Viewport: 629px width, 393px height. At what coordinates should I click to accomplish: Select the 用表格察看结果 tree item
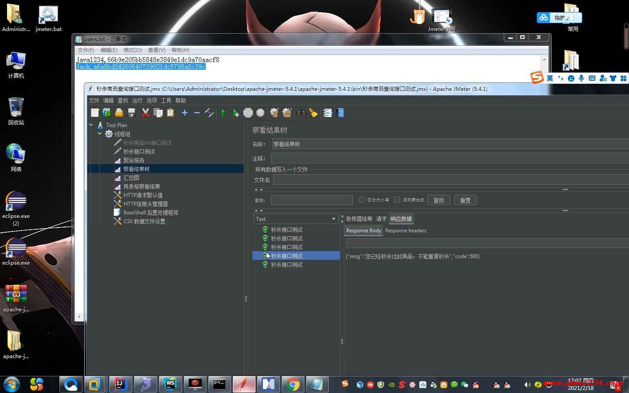pyautogui.click(x=142, y=186)
